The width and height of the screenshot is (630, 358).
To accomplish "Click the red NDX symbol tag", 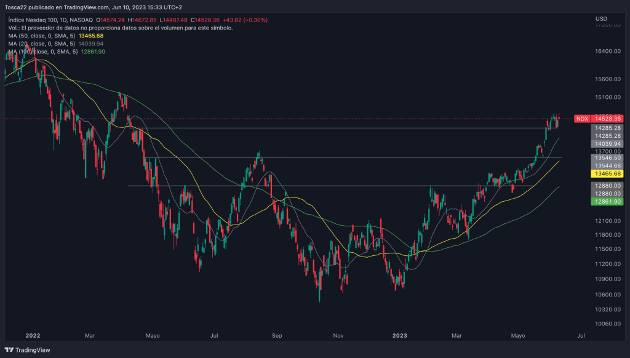I will (x=581, y=119).
